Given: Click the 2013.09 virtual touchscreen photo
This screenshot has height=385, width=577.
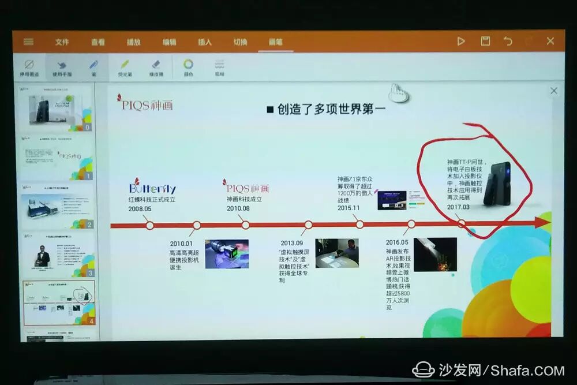Looking at the screenshot, I should (x=337, y=253).
